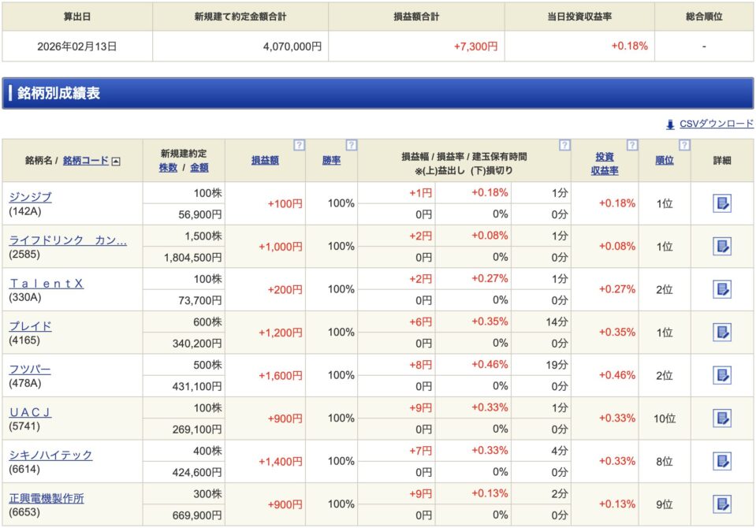Download the CSV via CSVダウンロード link
Screen dimensions: 756x528
pyautogui.click(x=716, y=124)
